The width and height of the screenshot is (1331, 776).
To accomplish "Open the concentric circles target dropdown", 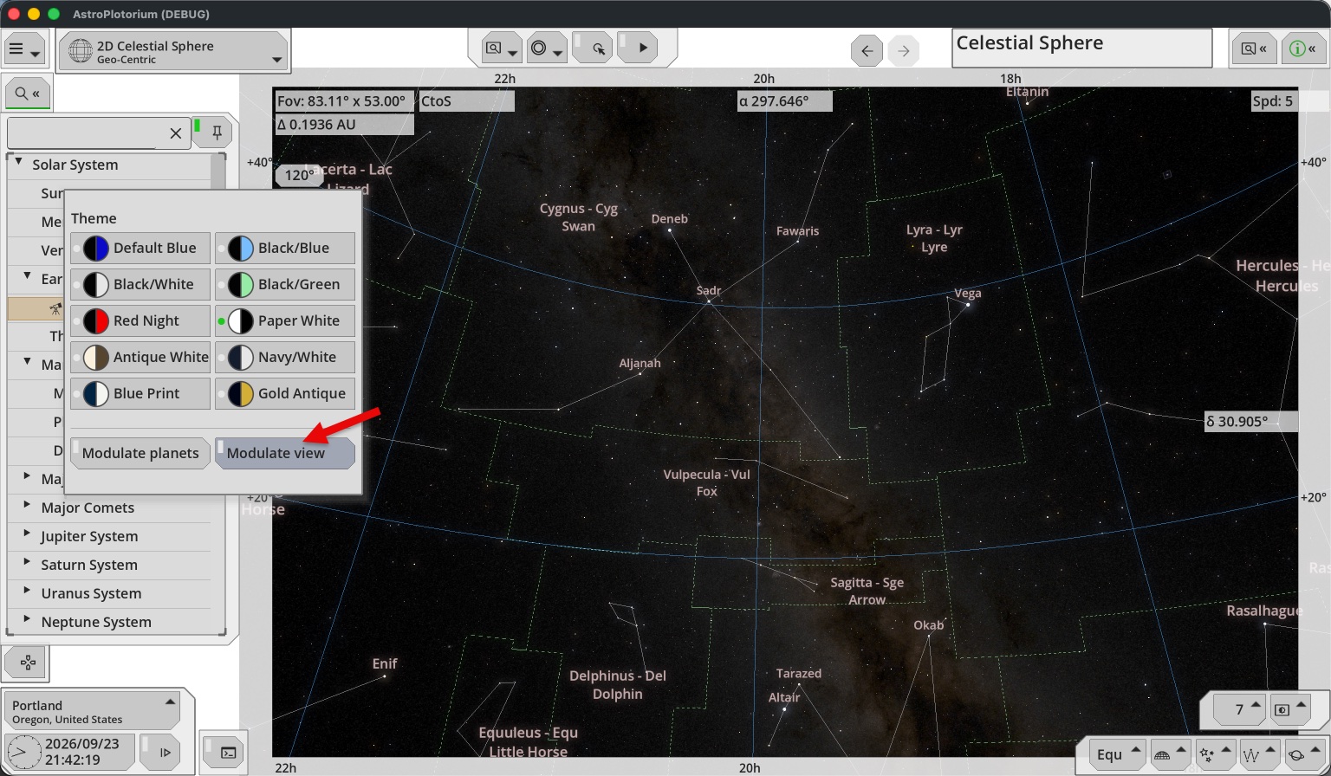I will coord(547,48).
